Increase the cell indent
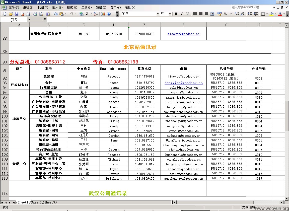 tap(256, 14)
